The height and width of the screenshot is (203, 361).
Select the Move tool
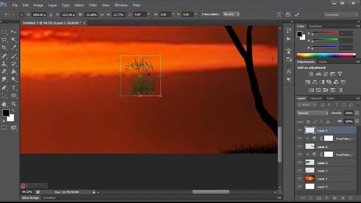14,32
